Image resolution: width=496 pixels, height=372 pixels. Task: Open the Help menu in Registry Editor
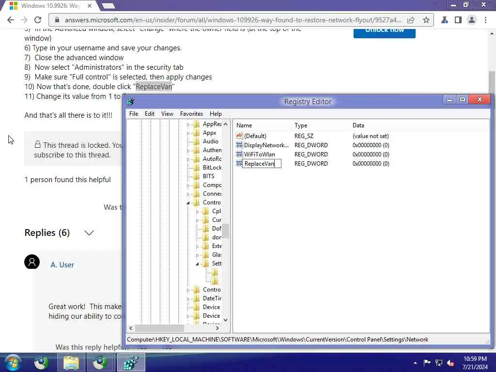(216, 113)
